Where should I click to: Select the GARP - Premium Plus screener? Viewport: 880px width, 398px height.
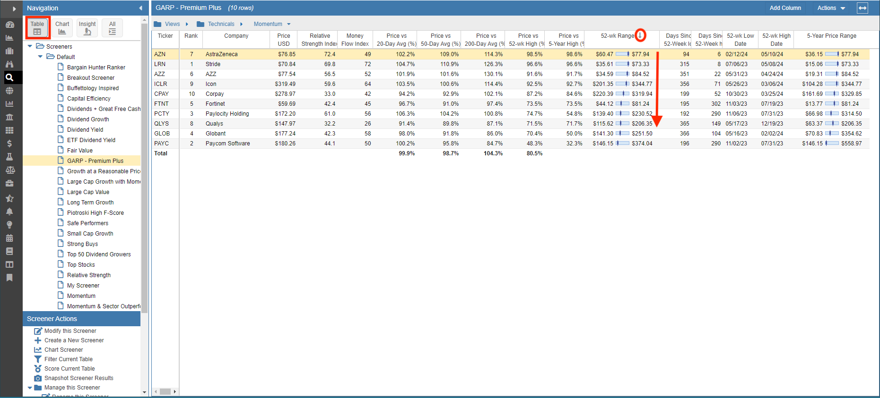(95, 161)
